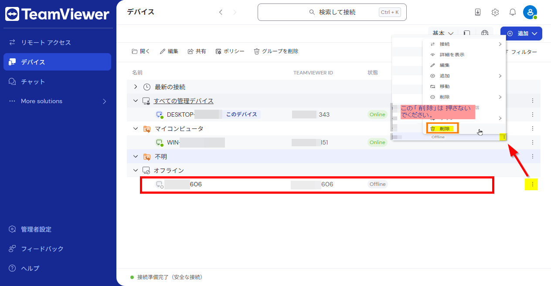
Task: Open the 基本 view dropdown
Action: tap(443, 33)
